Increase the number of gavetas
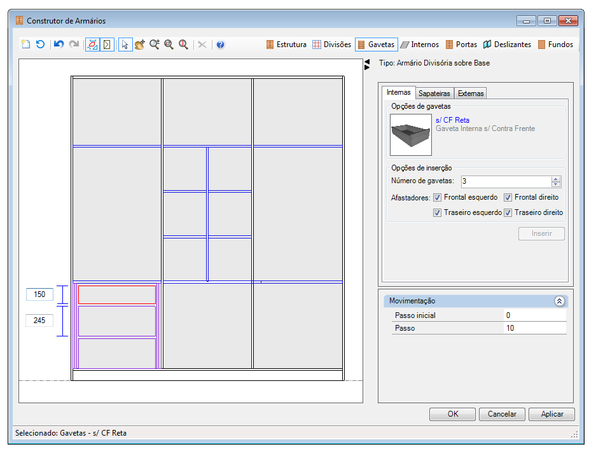 556,179
